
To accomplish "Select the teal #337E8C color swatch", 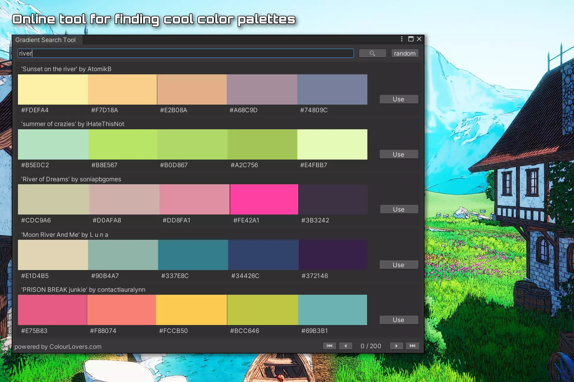I will [x=193, y=255].
